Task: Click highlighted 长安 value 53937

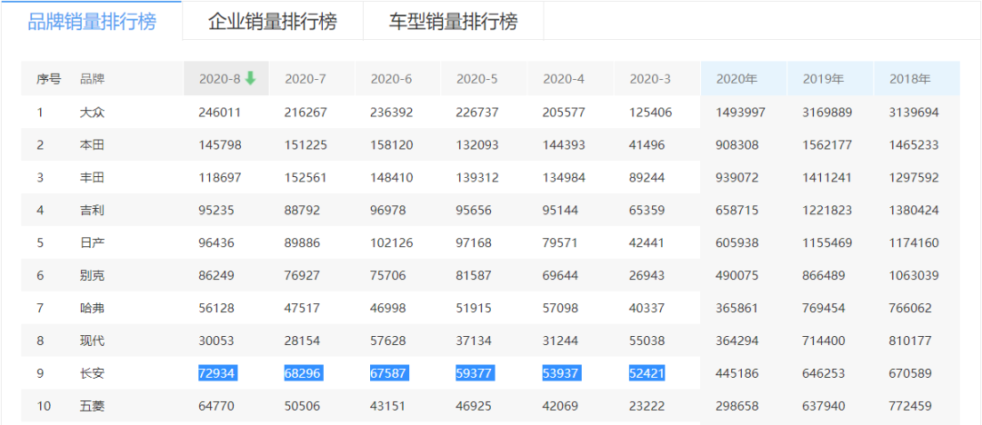Action: pyautogui.click(x=560, y=373)
